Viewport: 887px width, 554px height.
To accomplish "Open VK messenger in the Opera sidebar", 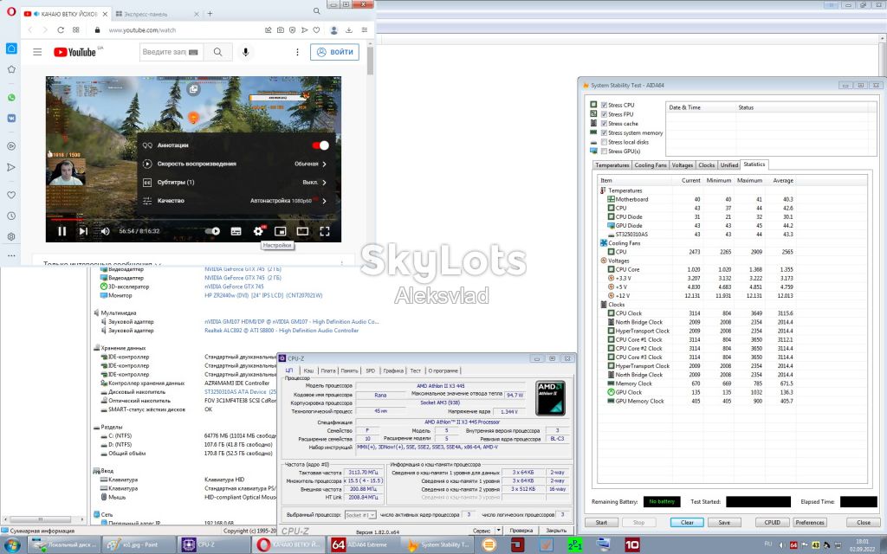I will (x=11, y=118).
